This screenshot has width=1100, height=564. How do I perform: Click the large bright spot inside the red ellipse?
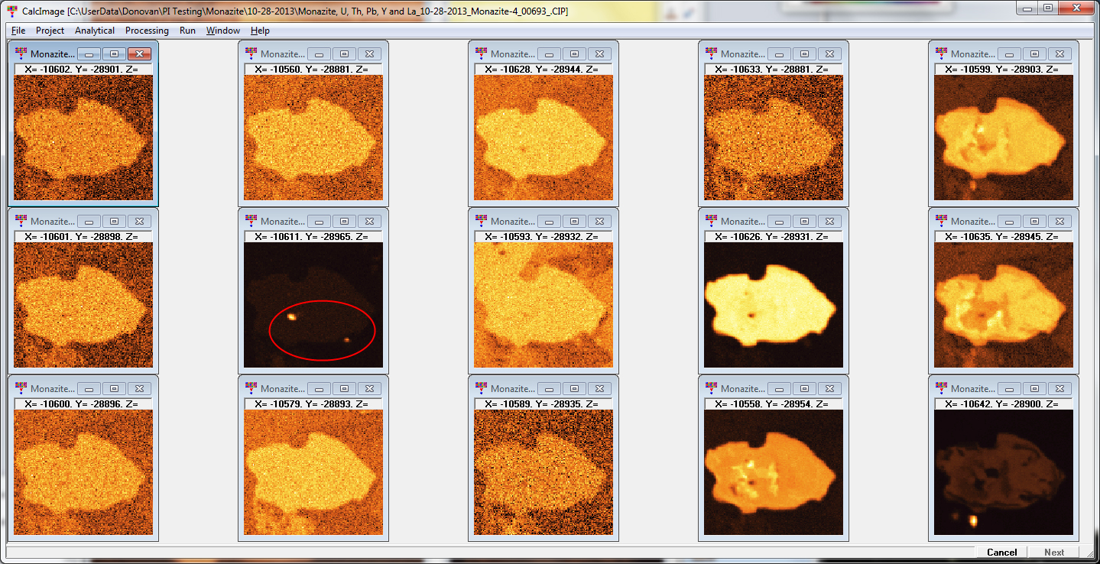click(x=291, y=316)
